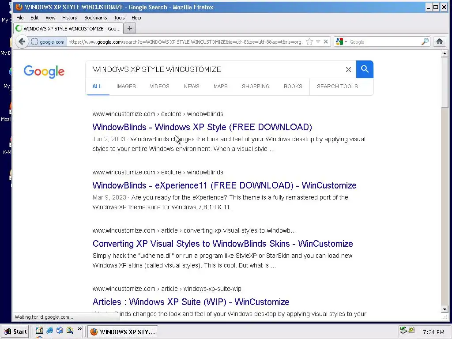The height and width of the screenshot is (339, 452).
Task: Bookmark this page with the star icon
Action: [x=309, y=42]
